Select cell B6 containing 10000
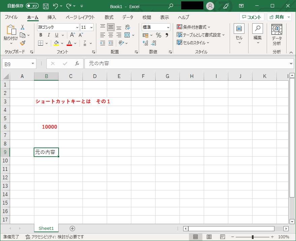Viewport: 296px width, 241px height. click(46, 127)
